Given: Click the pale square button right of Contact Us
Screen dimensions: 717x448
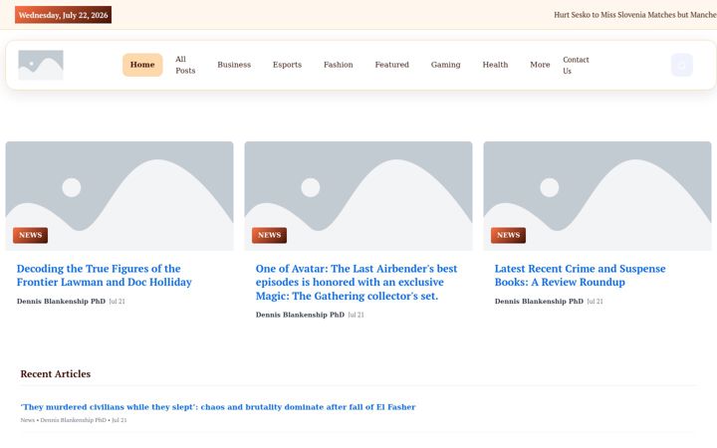Looking at the screenshot, I should tap(682, 65).
